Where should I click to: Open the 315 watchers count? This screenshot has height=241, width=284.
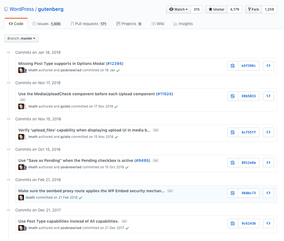tap(196, 9)
